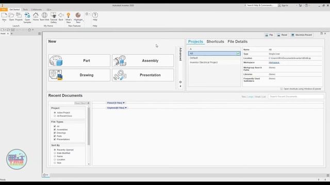
Task: Open the Workspace link
Action: (274, 63)
